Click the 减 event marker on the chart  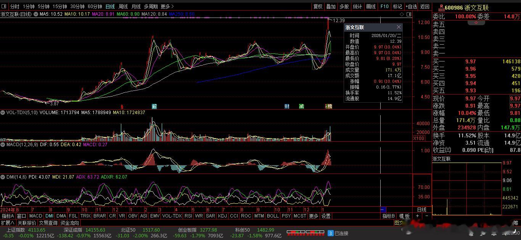(301, 106)
